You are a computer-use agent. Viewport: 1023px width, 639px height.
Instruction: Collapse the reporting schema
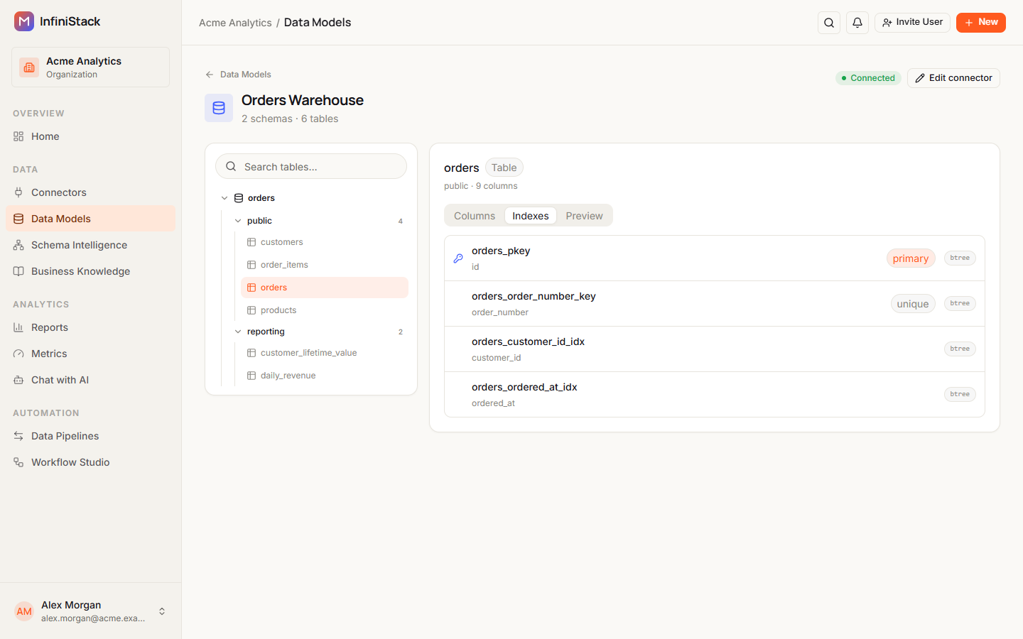pyautogui.click(x=238, y=332)
